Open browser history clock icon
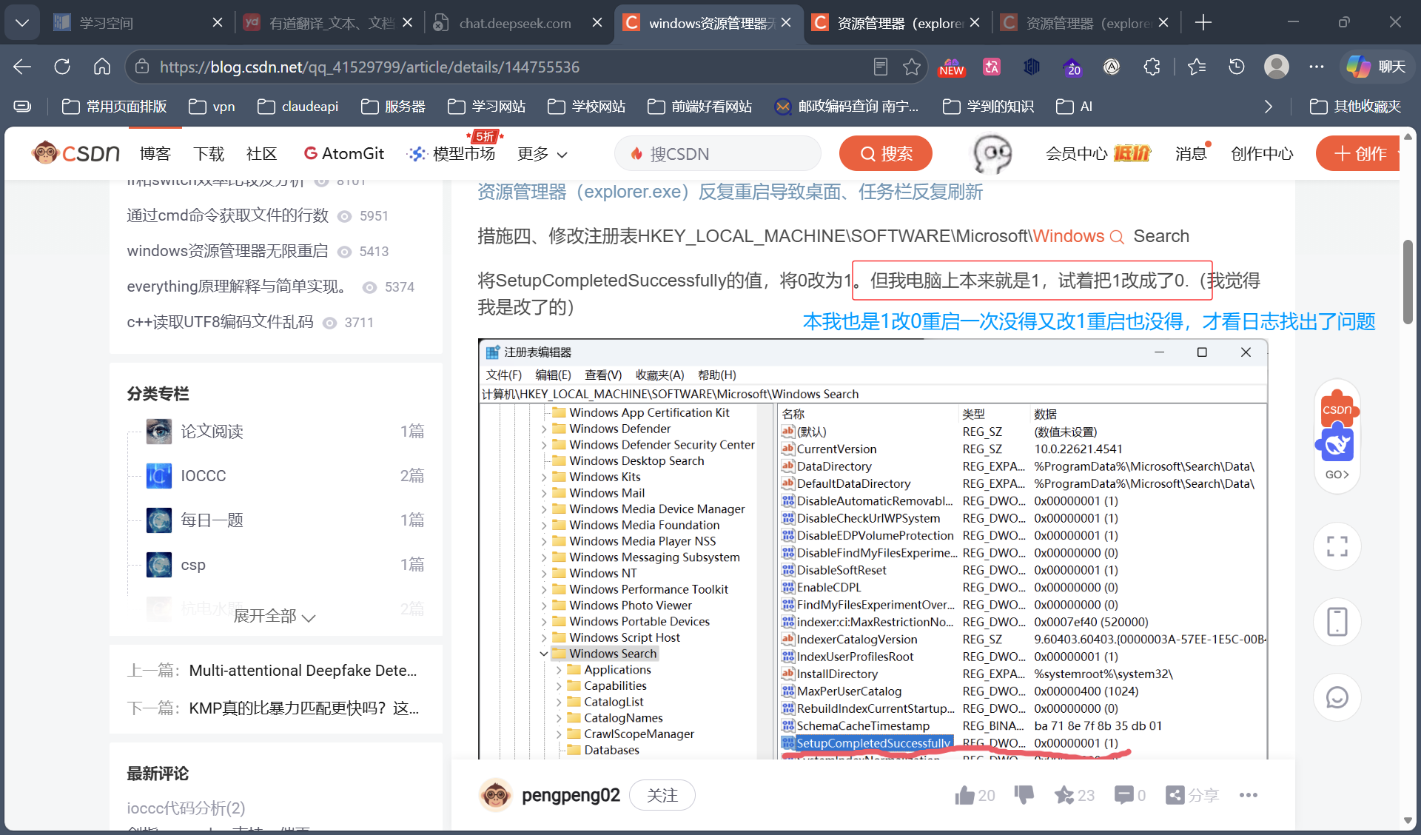 1237,67
